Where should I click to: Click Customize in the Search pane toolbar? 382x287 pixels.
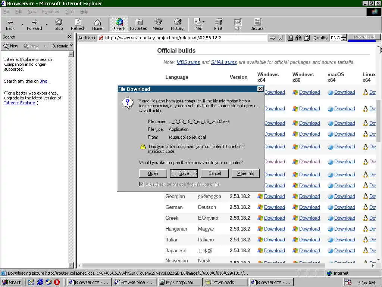59,46
